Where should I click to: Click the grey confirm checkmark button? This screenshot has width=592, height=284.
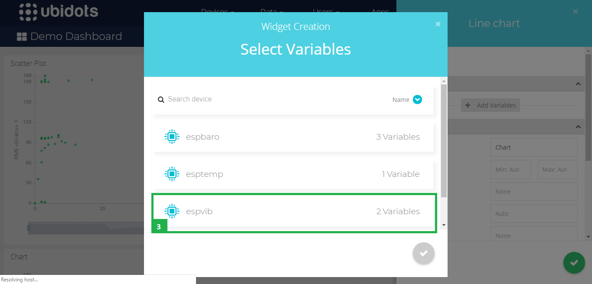pos(424,253)
